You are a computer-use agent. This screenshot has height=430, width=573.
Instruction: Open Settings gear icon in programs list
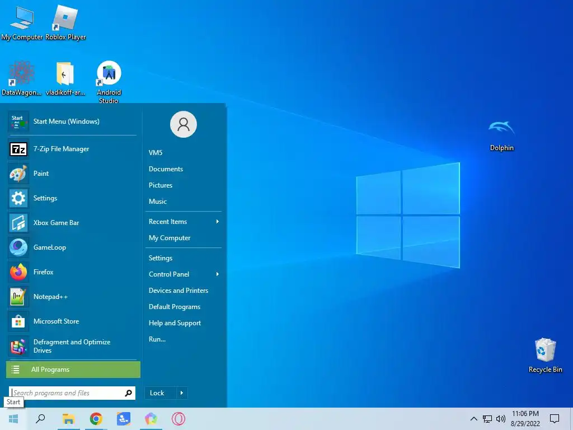[x=18, y=198]
